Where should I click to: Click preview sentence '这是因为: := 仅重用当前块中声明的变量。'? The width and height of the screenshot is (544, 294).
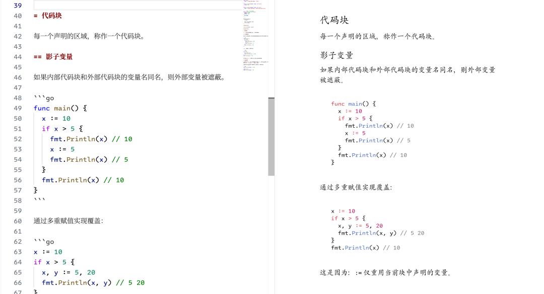pos(386,272)
